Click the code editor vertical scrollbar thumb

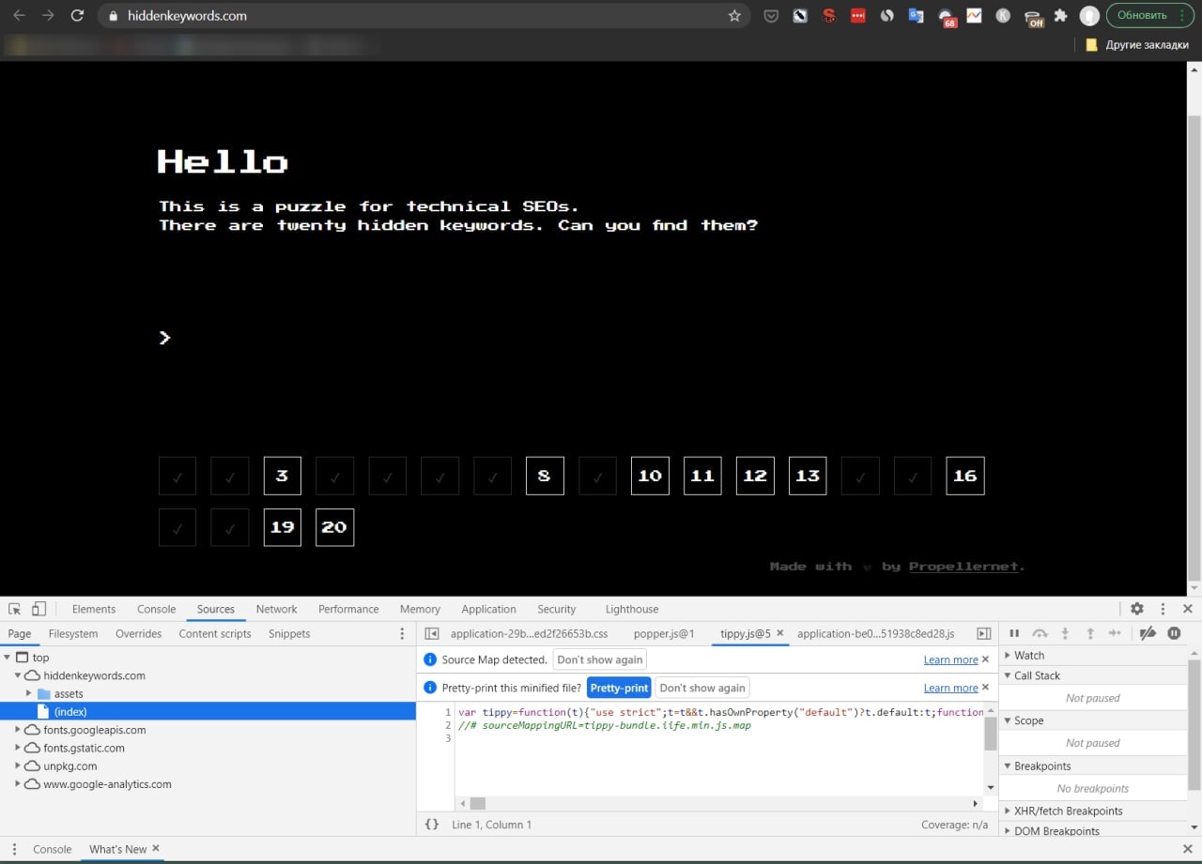click(991, 733)
